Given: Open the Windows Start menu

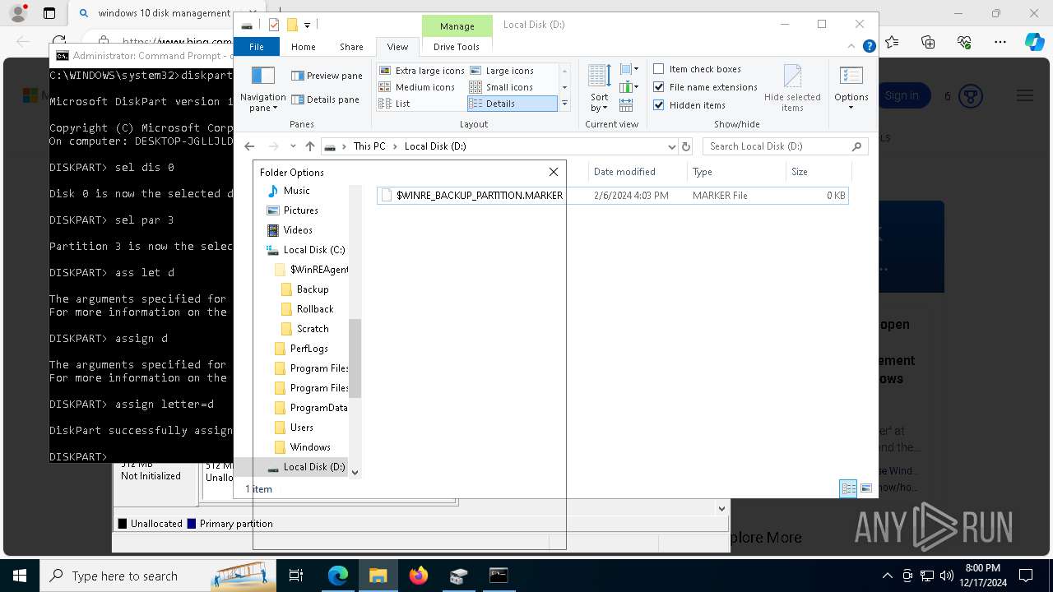Looking at the screenshot, I should click(x=19, y=576).
